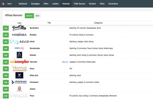Viewport: 153px width, 99px height.
Task: Click the Mundomedia logo
Action: (19, 48)
